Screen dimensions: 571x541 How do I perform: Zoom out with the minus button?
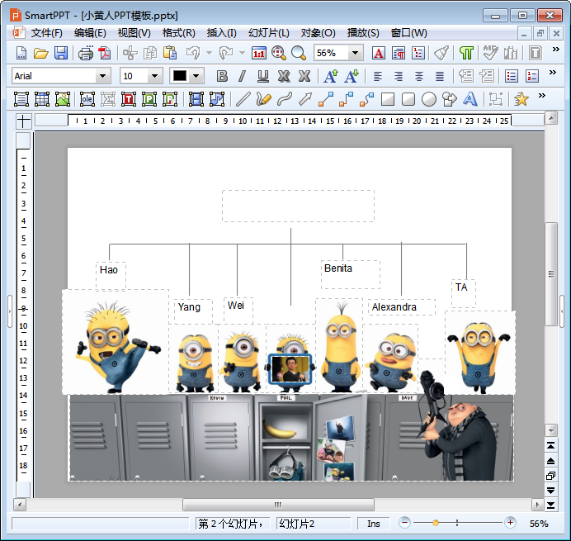[404, 523]
